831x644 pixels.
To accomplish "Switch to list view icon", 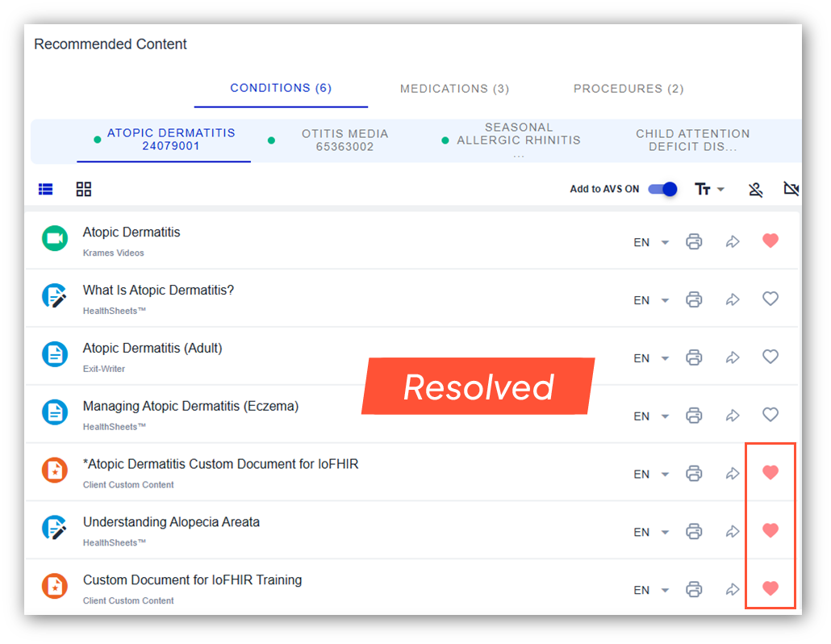I will [46, 189].
